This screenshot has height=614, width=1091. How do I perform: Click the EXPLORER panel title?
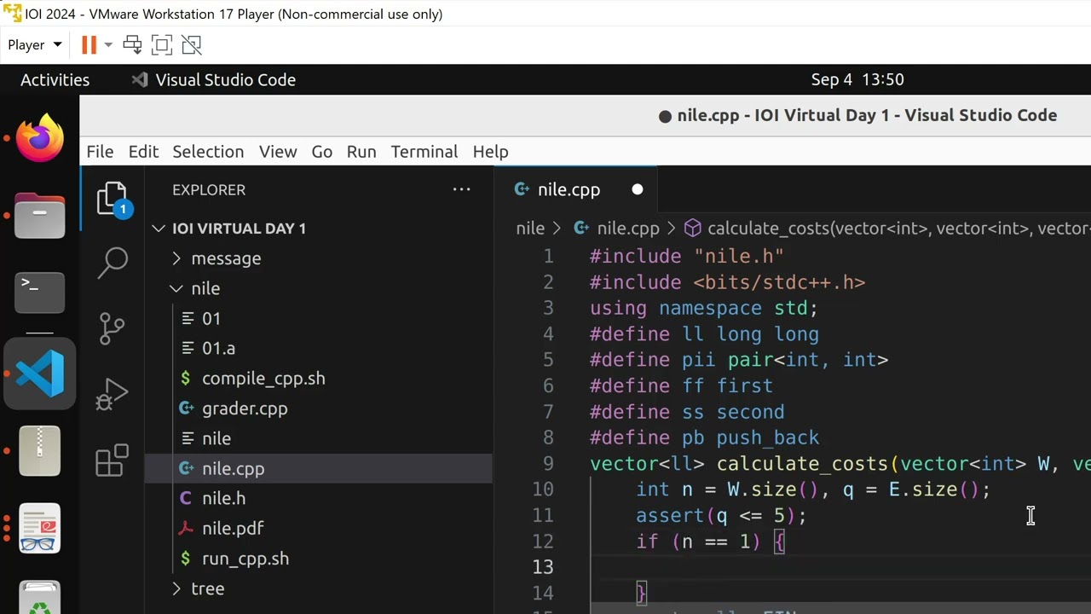coord(209,189)
